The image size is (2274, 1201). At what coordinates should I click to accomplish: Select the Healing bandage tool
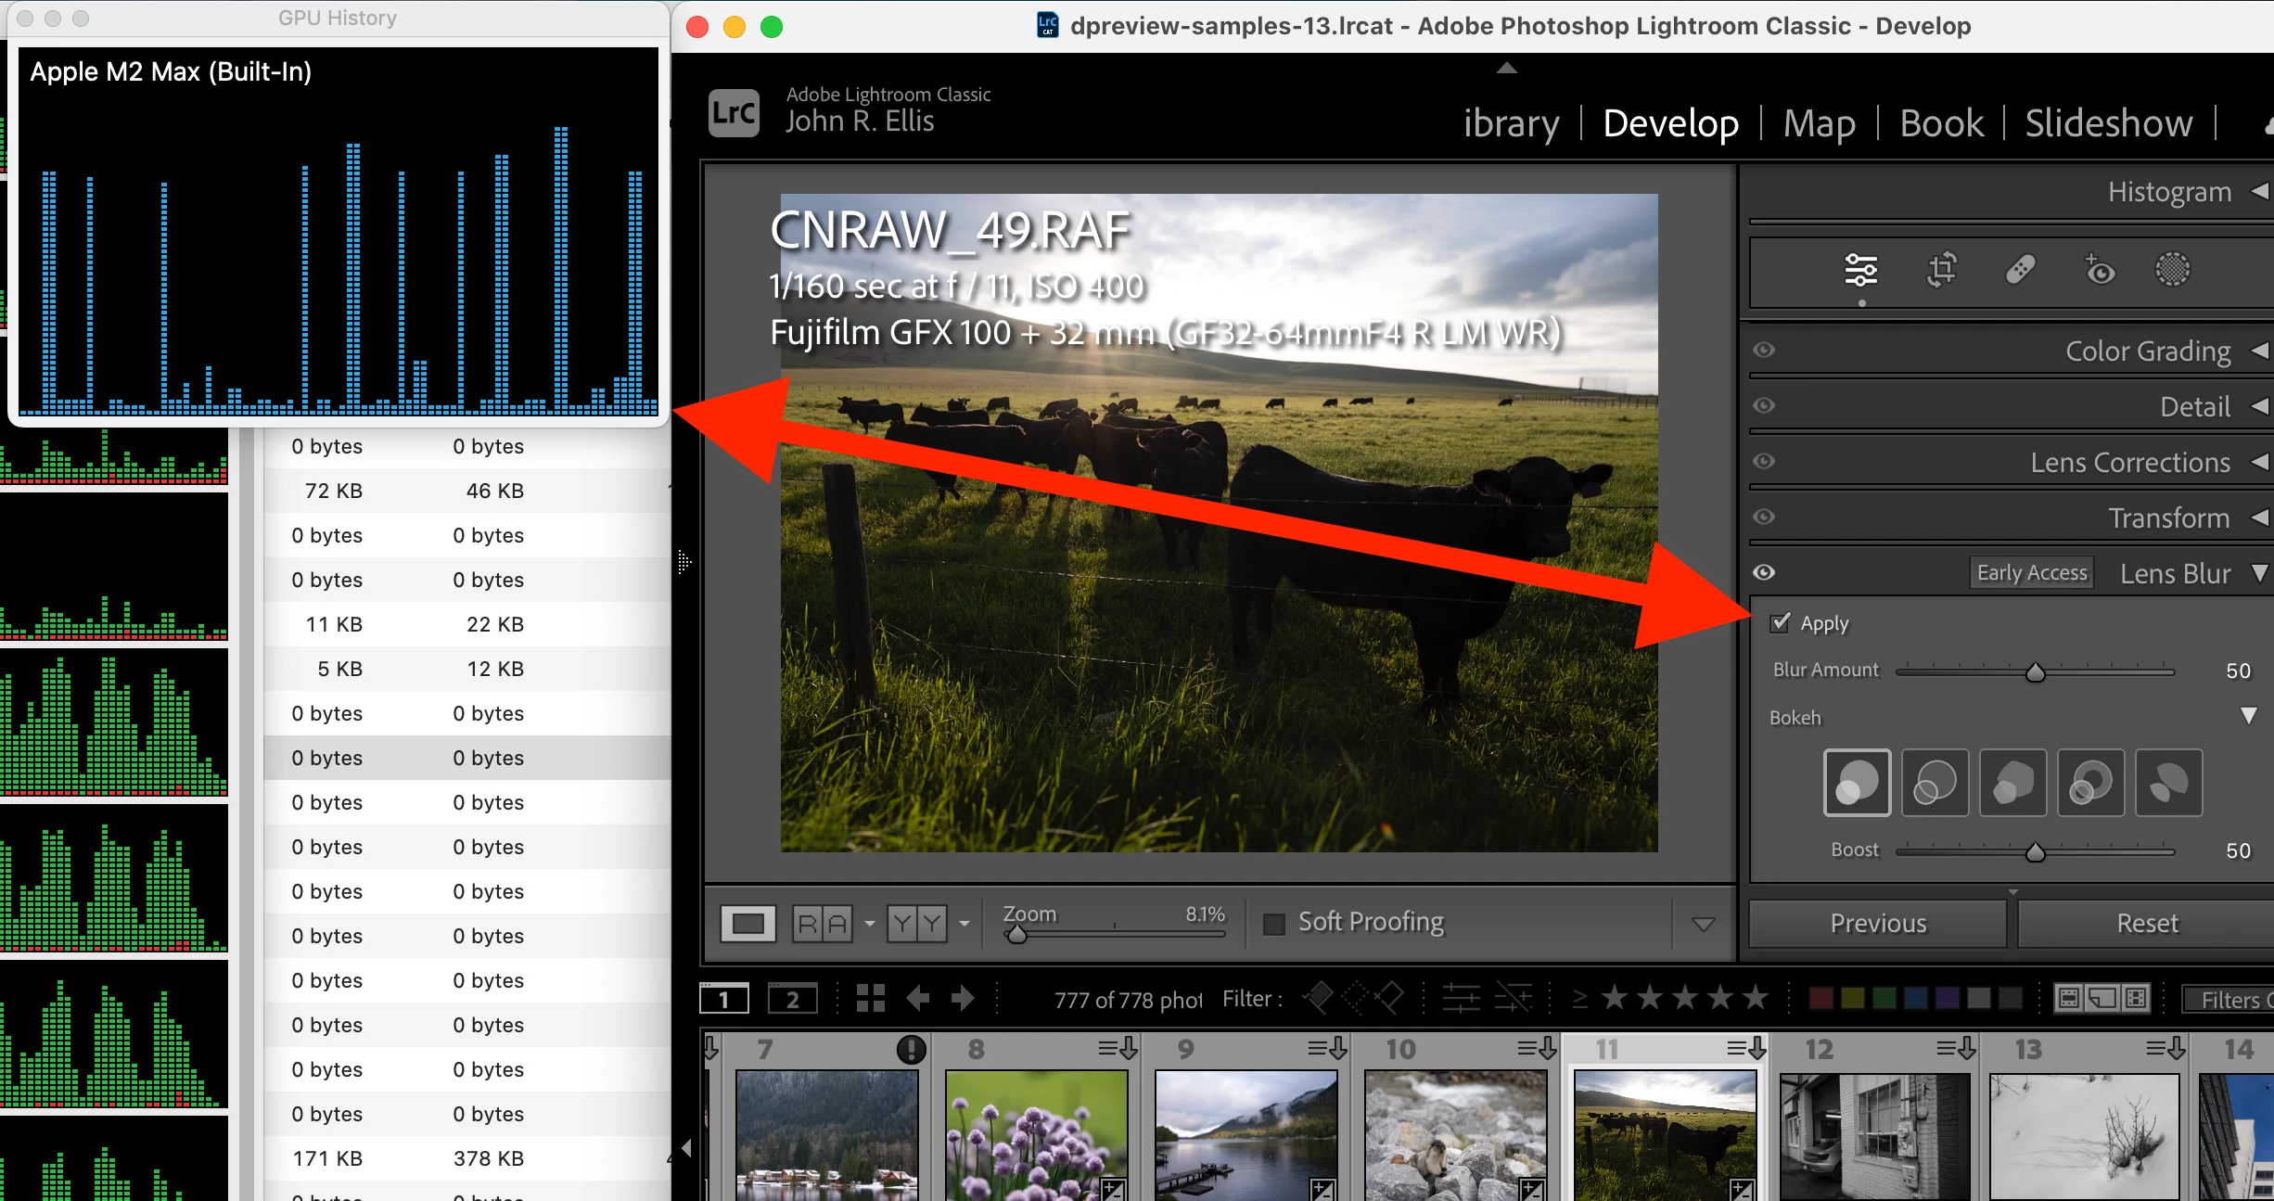pyautogui.click(x=2020, y=270)
